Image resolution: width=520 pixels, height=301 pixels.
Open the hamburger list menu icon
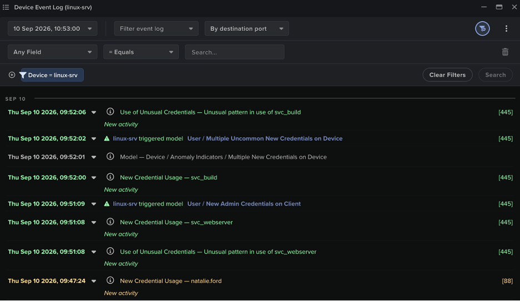pyautogui.click(x=6, y=7)
